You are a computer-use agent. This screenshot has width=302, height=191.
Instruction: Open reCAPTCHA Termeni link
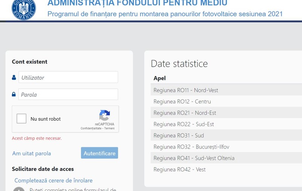109,128
